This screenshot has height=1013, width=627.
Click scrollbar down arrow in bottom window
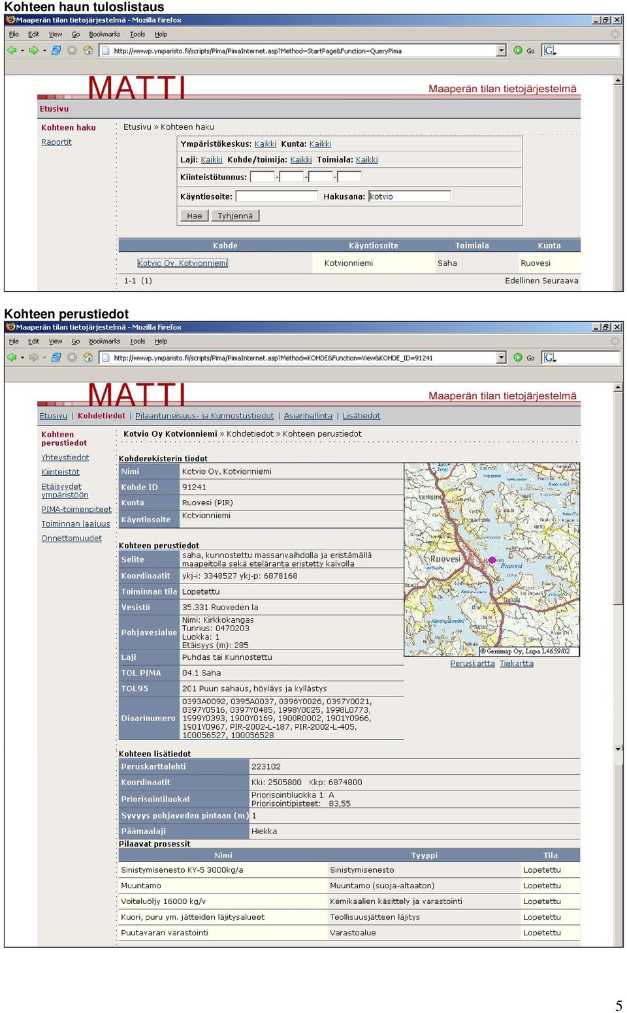618,748
